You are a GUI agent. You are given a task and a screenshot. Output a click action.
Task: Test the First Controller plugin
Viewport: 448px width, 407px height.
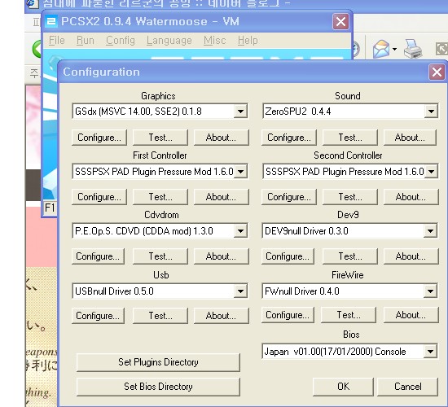tap(160, 197)
